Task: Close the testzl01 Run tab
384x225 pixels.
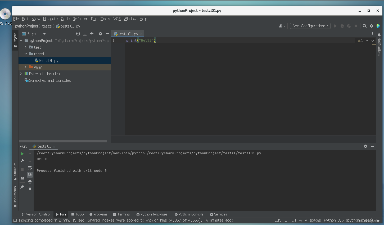Action: pyautogui.click(x=54, y=146)
